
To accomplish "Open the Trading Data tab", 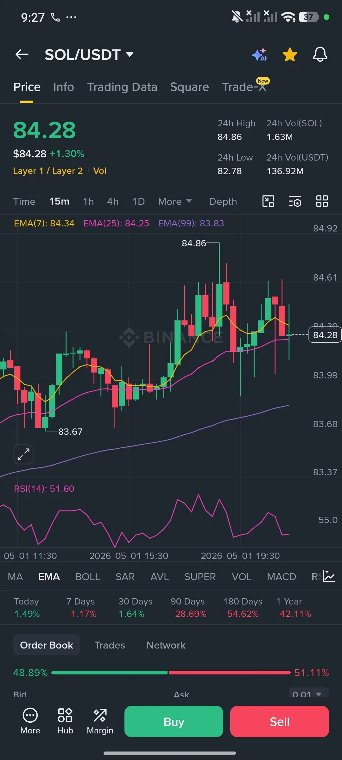I will (122, 87).
